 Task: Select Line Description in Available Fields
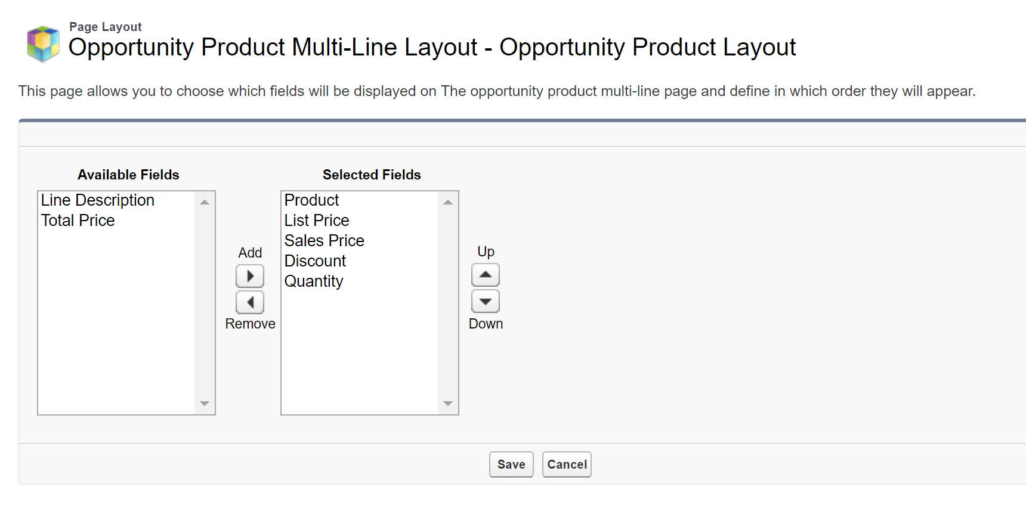point(98,200)
